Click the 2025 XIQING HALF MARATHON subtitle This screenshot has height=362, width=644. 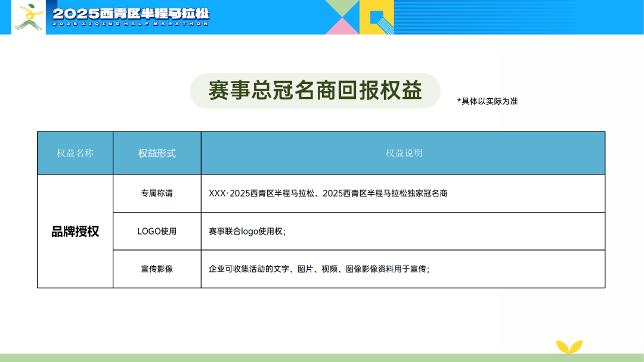(131, 24)
